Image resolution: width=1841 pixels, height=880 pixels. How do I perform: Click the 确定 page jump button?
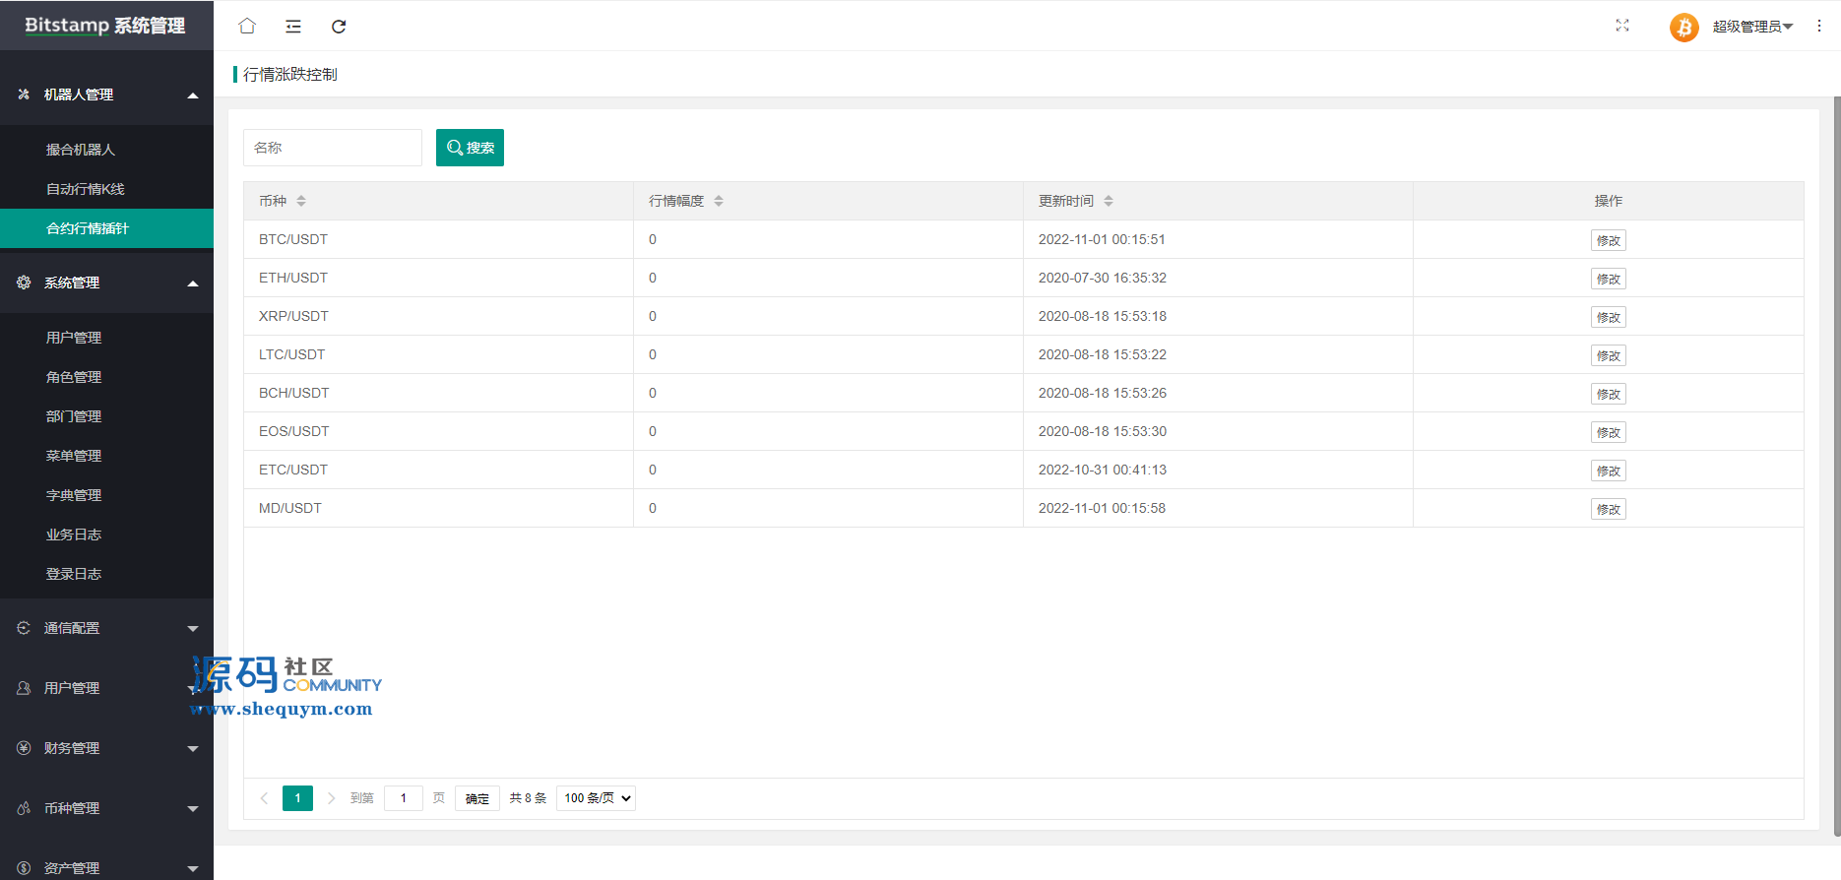pos(477,798)
